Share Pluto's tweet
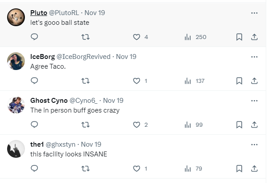 (255, 37)
